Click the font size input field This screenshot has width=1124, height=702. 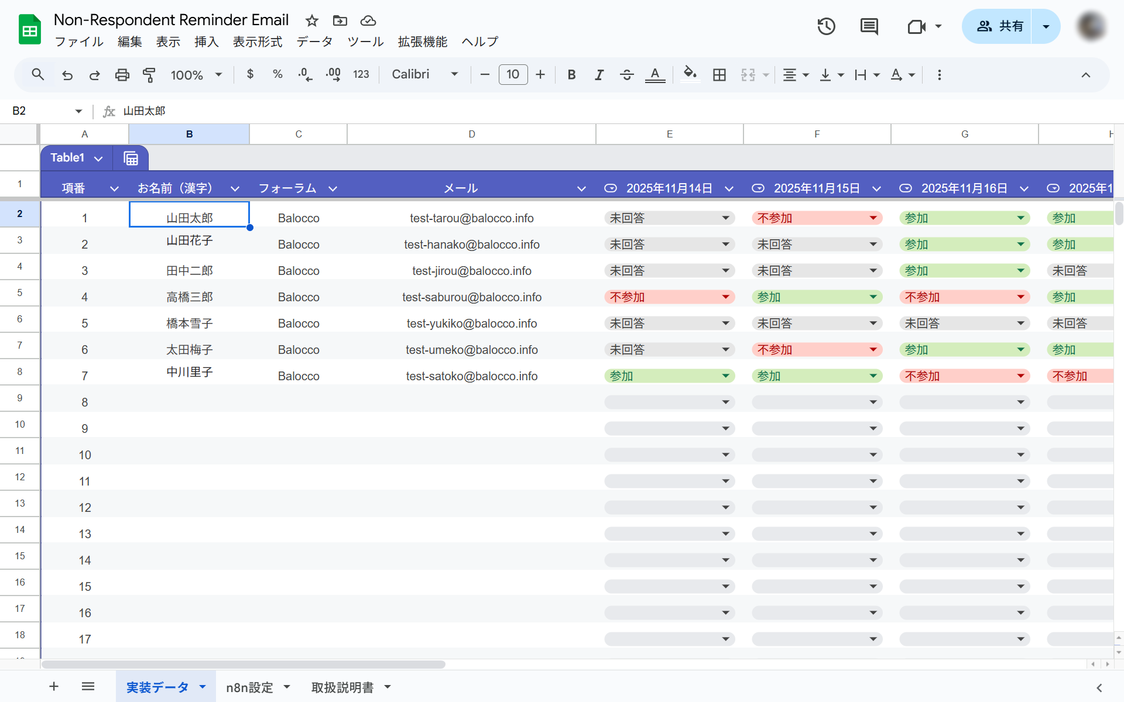tap(513, 75)
